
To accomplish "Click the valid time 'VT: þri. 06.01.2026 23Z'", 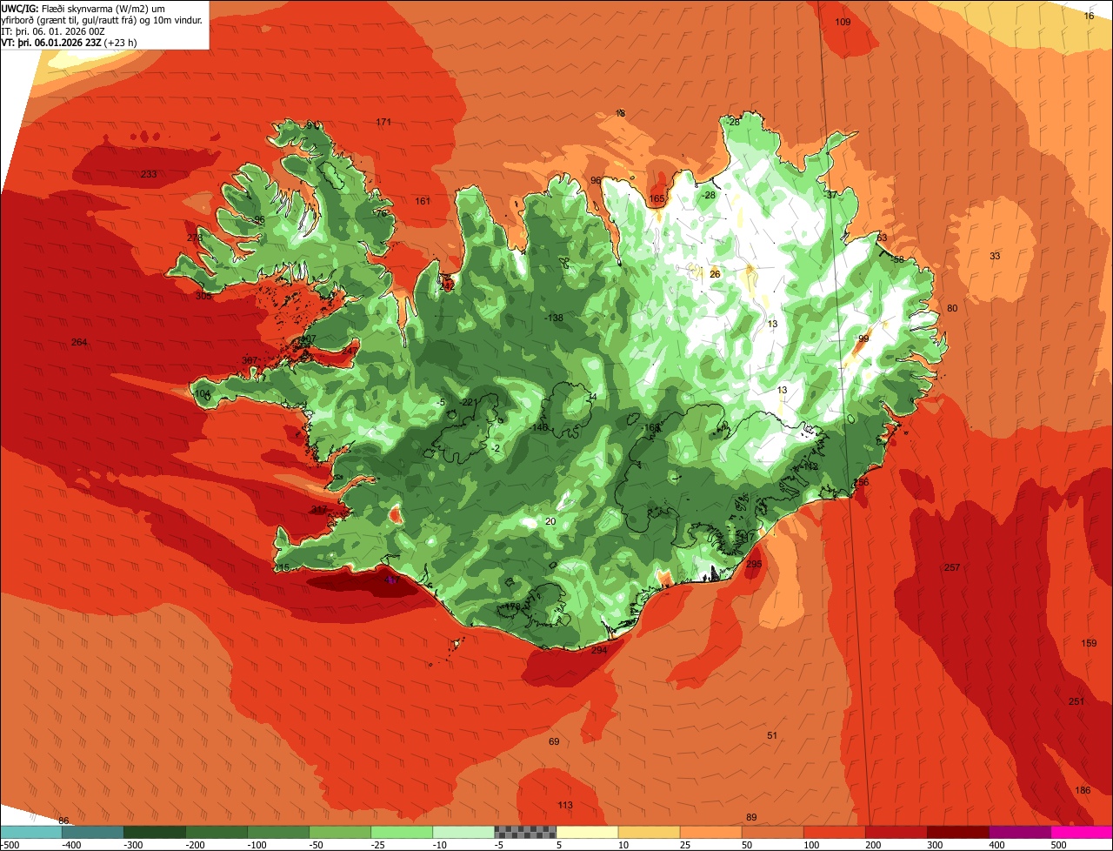I will 51,42.
